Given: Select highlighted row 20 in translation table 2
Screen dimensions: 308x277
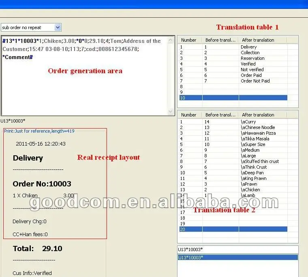Looking at the screenshot, I should click(233, 229).
